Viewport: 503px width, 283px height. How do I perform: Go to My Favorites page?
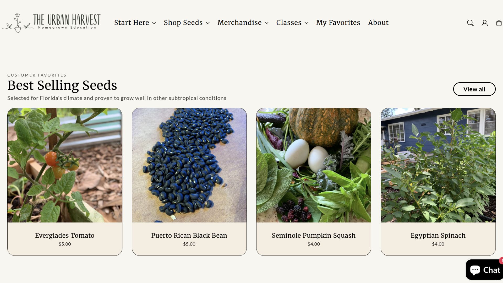(x=338, y=23)
